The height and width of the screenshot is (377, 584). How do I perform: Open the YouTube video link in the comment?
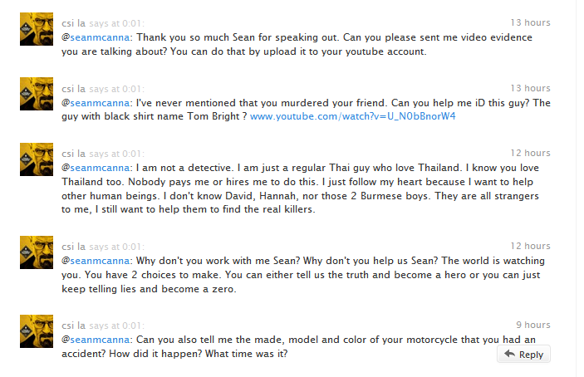353,116
